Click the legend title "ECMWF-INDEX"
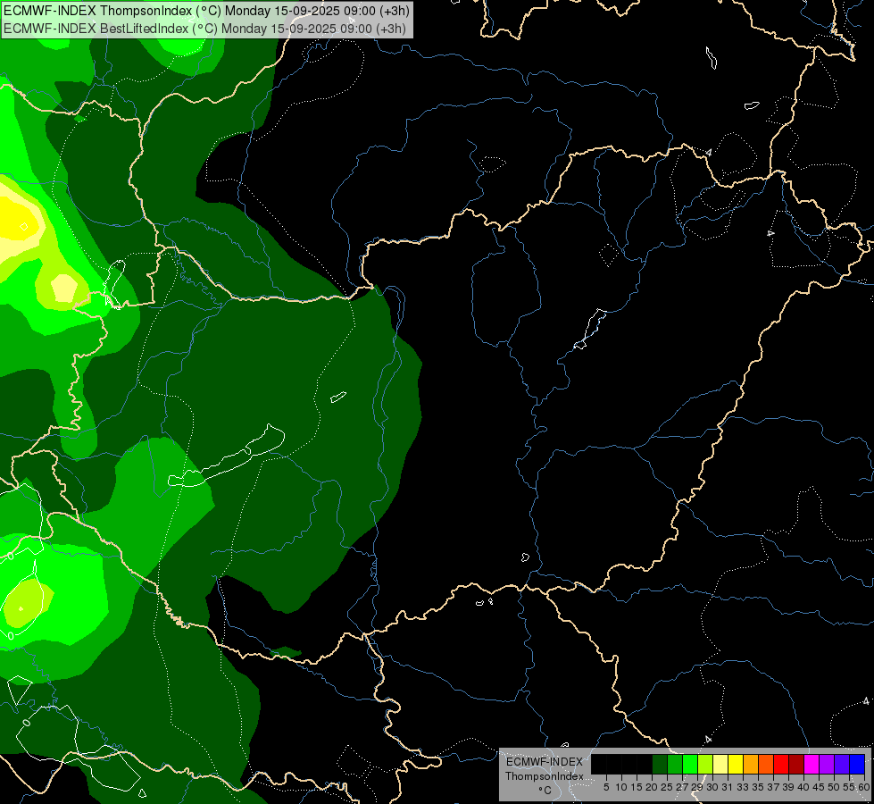 (545, 762)
